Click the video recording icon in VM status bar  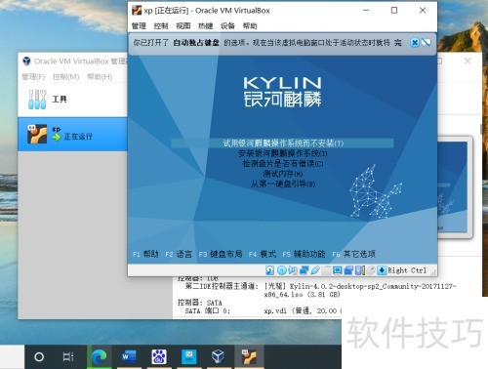(348, 270)
